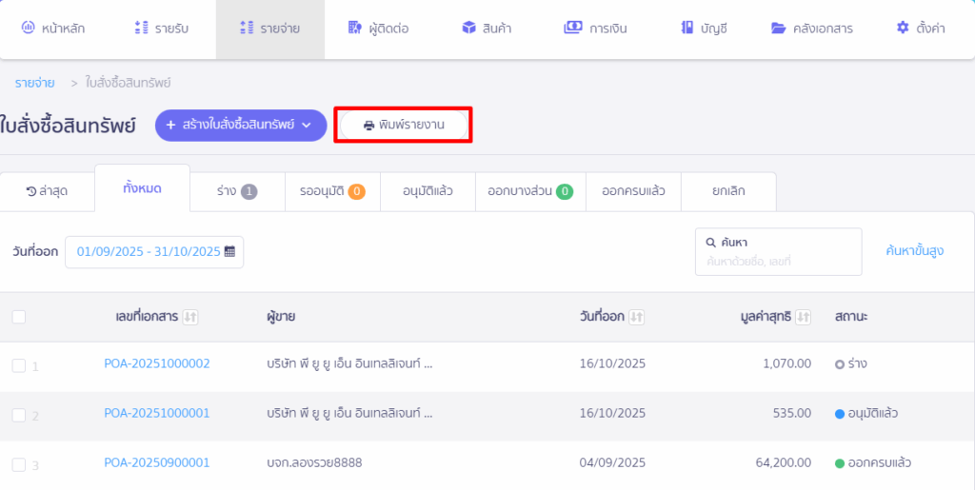This screenshot has height=490, width=975.
Task: Expand the create asset purchase order dropdown
Action: point(306,126)
